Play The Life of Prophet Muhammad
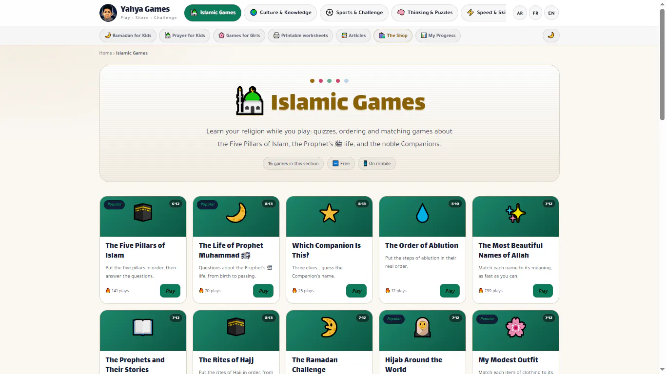666x374 pixels. point(263,291)
